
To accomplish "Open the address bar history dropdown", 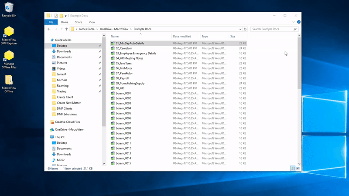I will pyautogui.click(x=240, y=29).
